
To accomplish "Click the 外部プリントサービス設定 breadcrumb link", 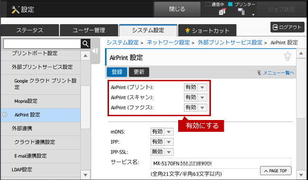I will [230, 43].
